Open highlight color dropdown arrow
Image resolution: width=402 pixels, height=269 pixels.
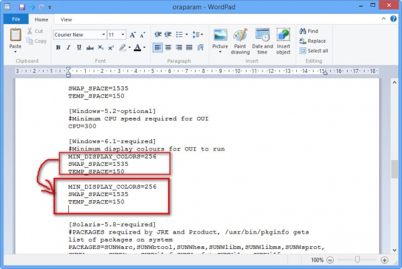129,48
